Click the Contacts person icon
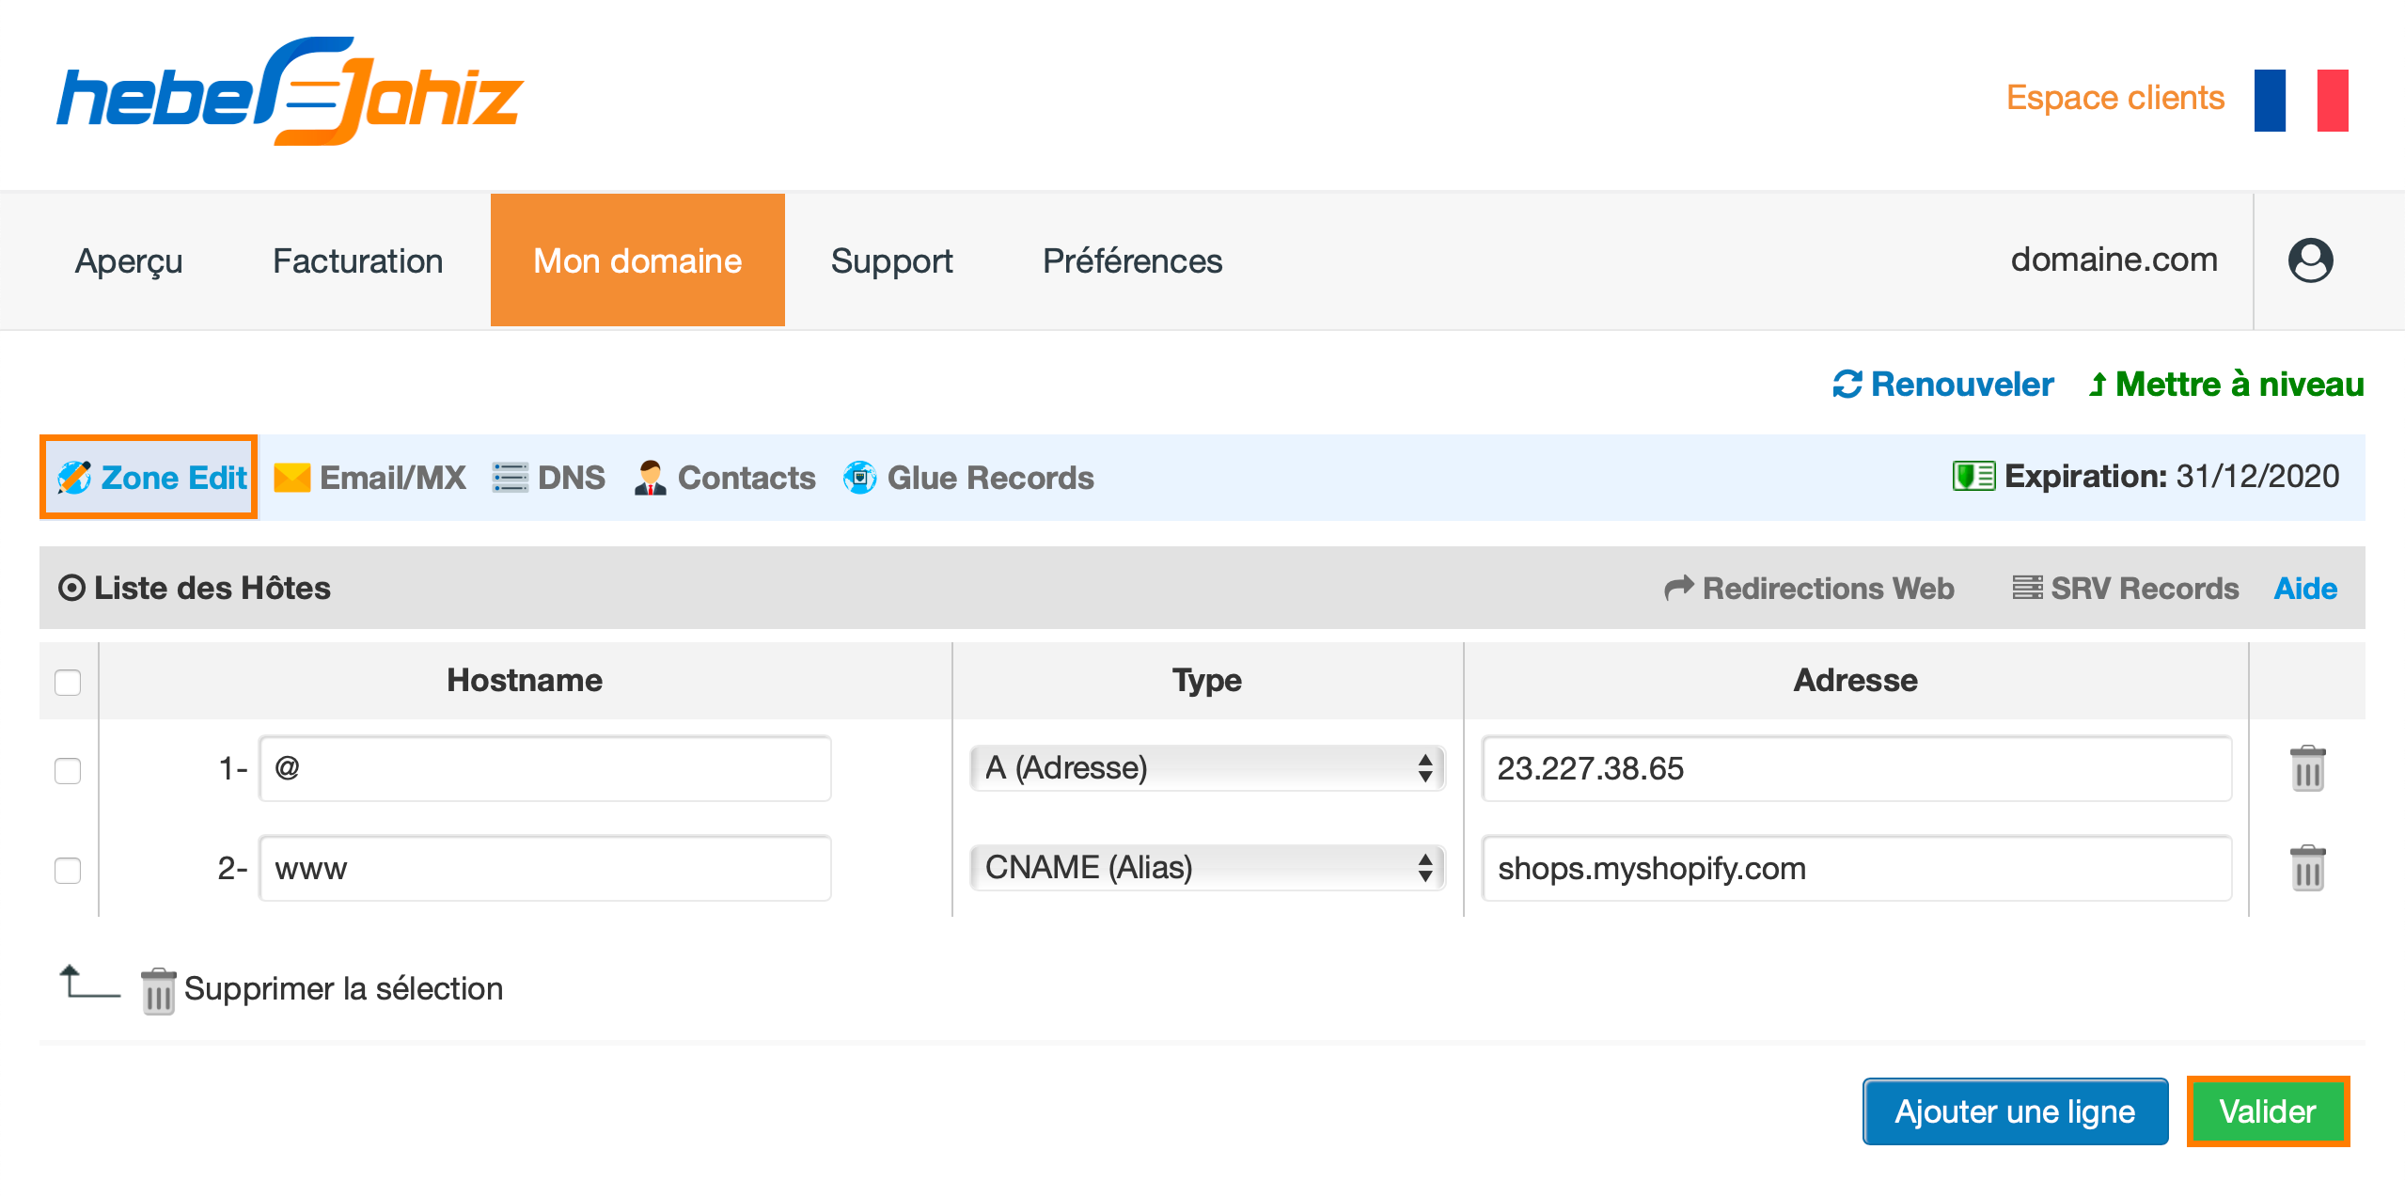The height and width of the screenshot is (1197, 2405). [650, 478]
